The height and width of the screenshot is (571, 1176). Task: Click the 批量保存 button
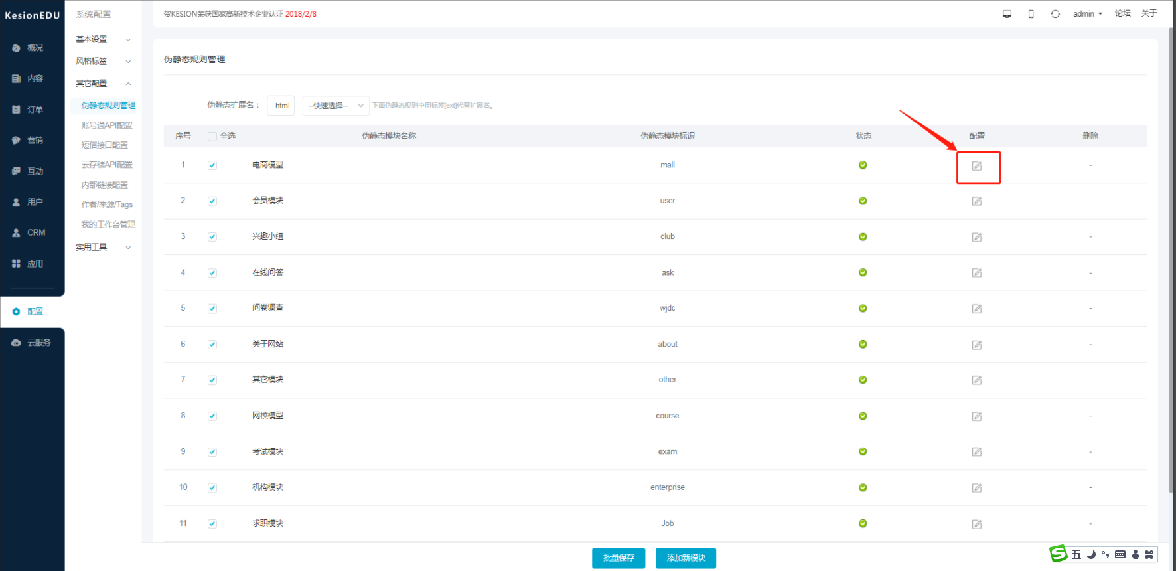619,558
